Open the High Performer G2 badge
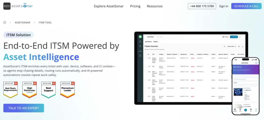 coord(29,90)
